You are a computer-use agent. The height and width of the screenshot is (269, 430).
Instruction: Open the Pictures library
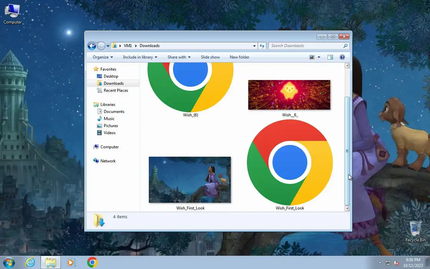[111, 126]
